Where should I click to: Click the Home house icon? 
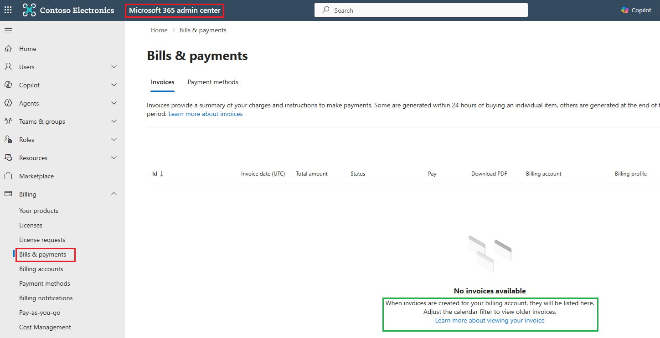(x=8, y=49)
